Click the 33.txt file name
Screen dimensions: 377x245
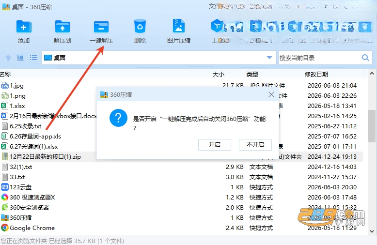(x=17, y=177)
